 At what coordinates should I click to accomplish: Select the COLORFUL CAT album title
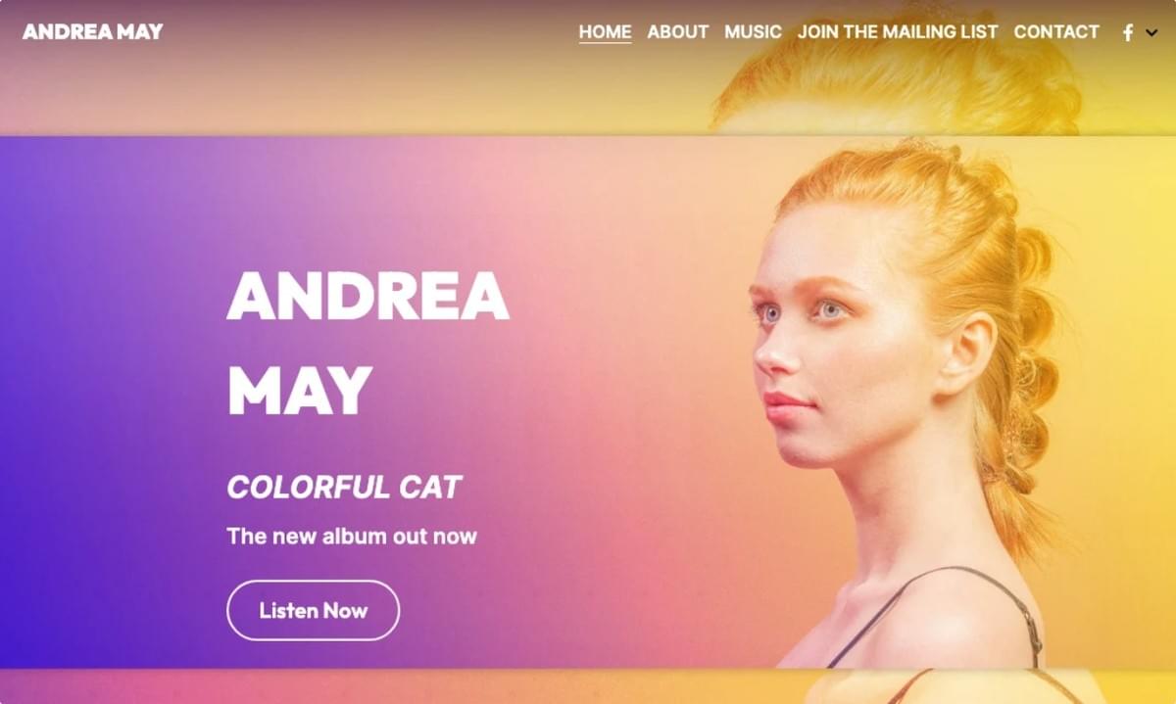click(344, 487)
